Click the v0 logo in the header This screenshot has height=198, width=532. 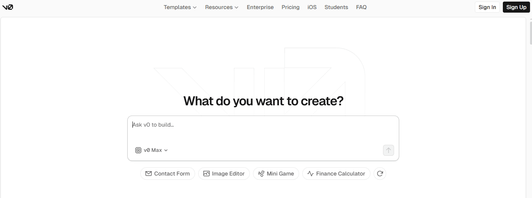coord(7,7)
